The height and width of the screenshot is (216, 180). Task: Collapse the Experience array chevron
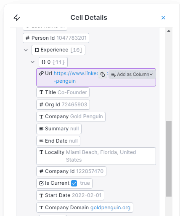[x=26, y=50]
